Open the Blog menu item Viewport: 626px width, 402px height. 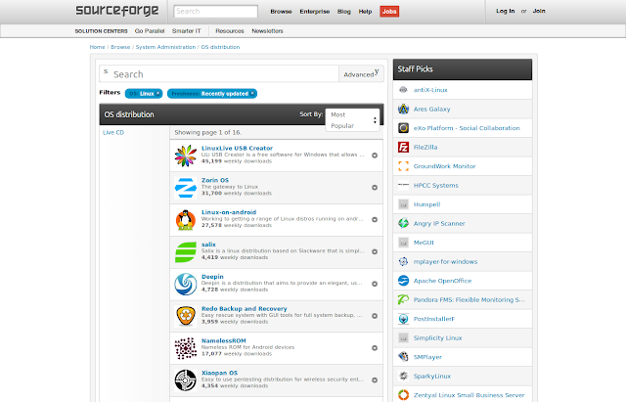tap(343, 12)
